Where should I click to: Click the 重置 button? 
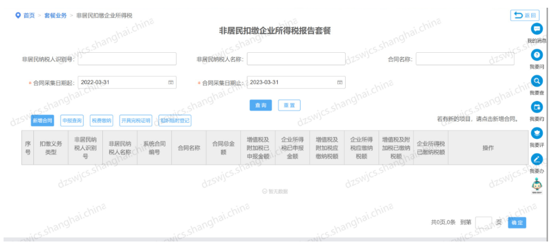pos(289,106)
